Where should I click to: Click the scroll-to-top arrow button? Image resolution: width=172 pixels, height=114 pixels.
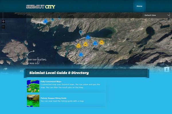point(167,70)
